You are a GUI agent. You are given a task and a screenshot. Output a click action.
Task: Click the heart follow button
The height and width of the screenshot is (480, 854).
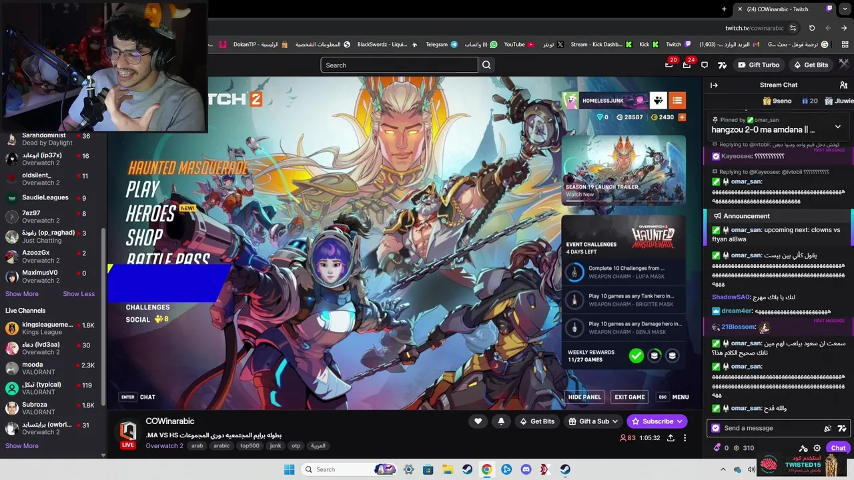(x=478, y=421)
